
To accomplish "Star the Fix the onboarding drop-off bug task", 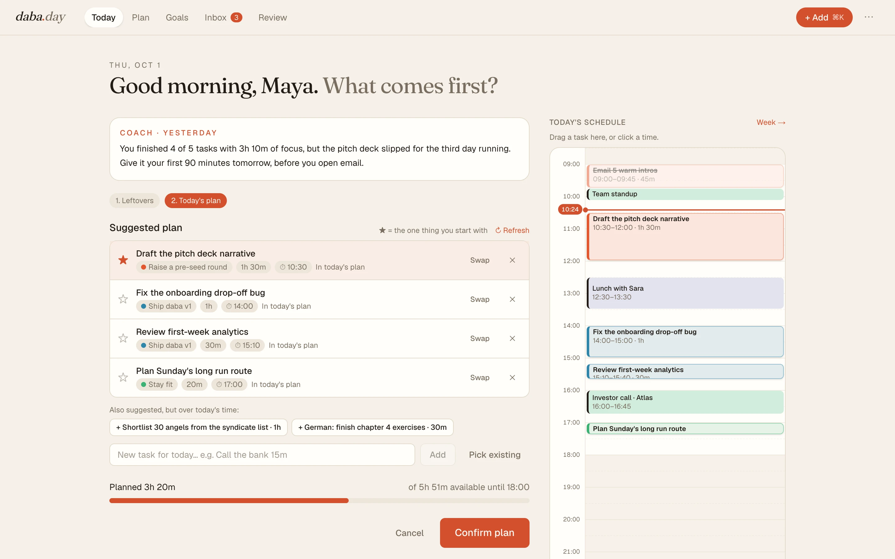I will pos(123,299).
